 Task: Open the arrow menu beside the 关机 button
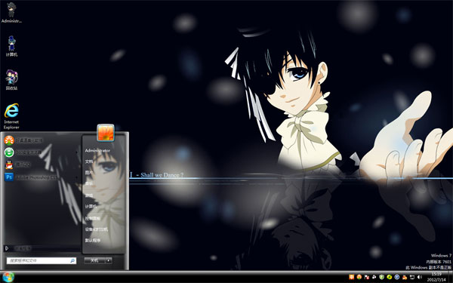[108, 260]
